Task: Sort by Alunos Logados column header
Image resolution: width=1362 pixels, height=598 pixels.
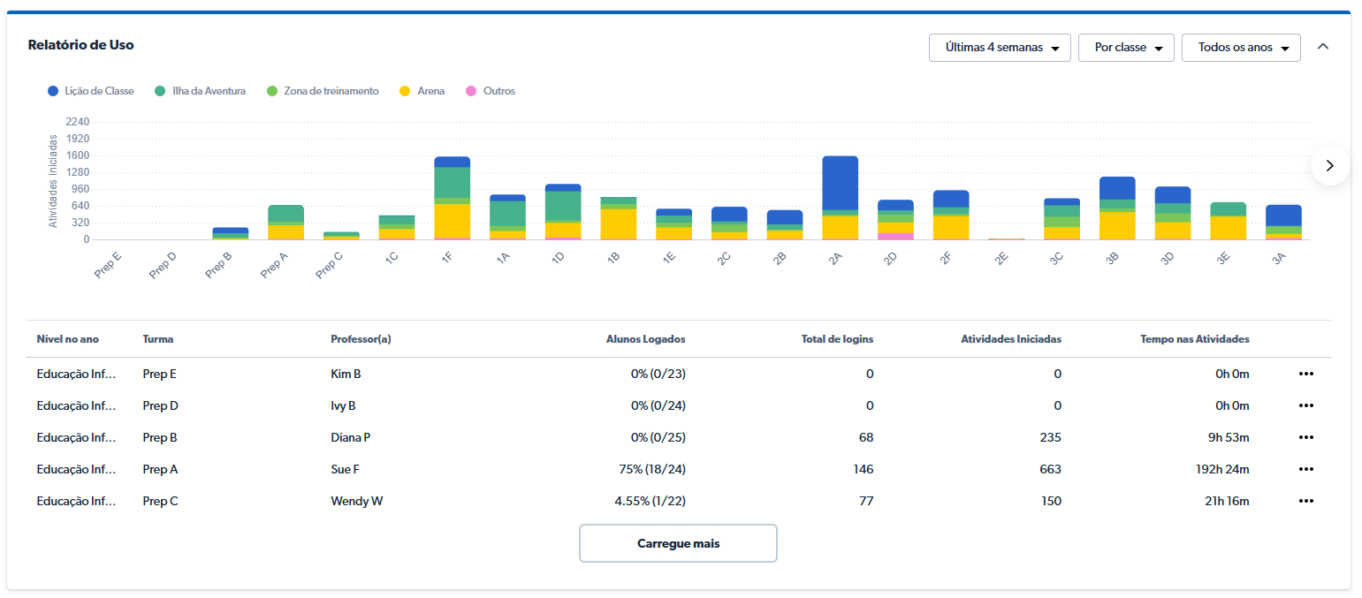Action: (645, 339)
